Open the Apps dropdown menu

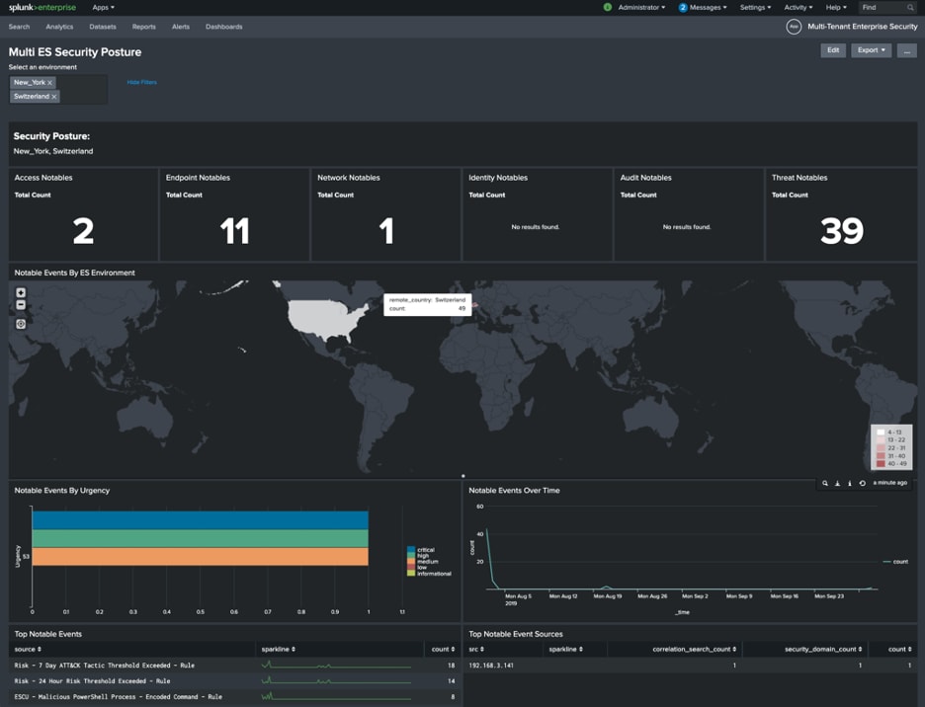pyautogui.click(x=103, y=8)
